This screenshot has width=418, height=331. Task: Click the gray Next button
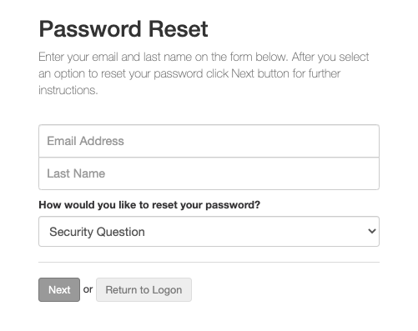click(x=59, y=289)
